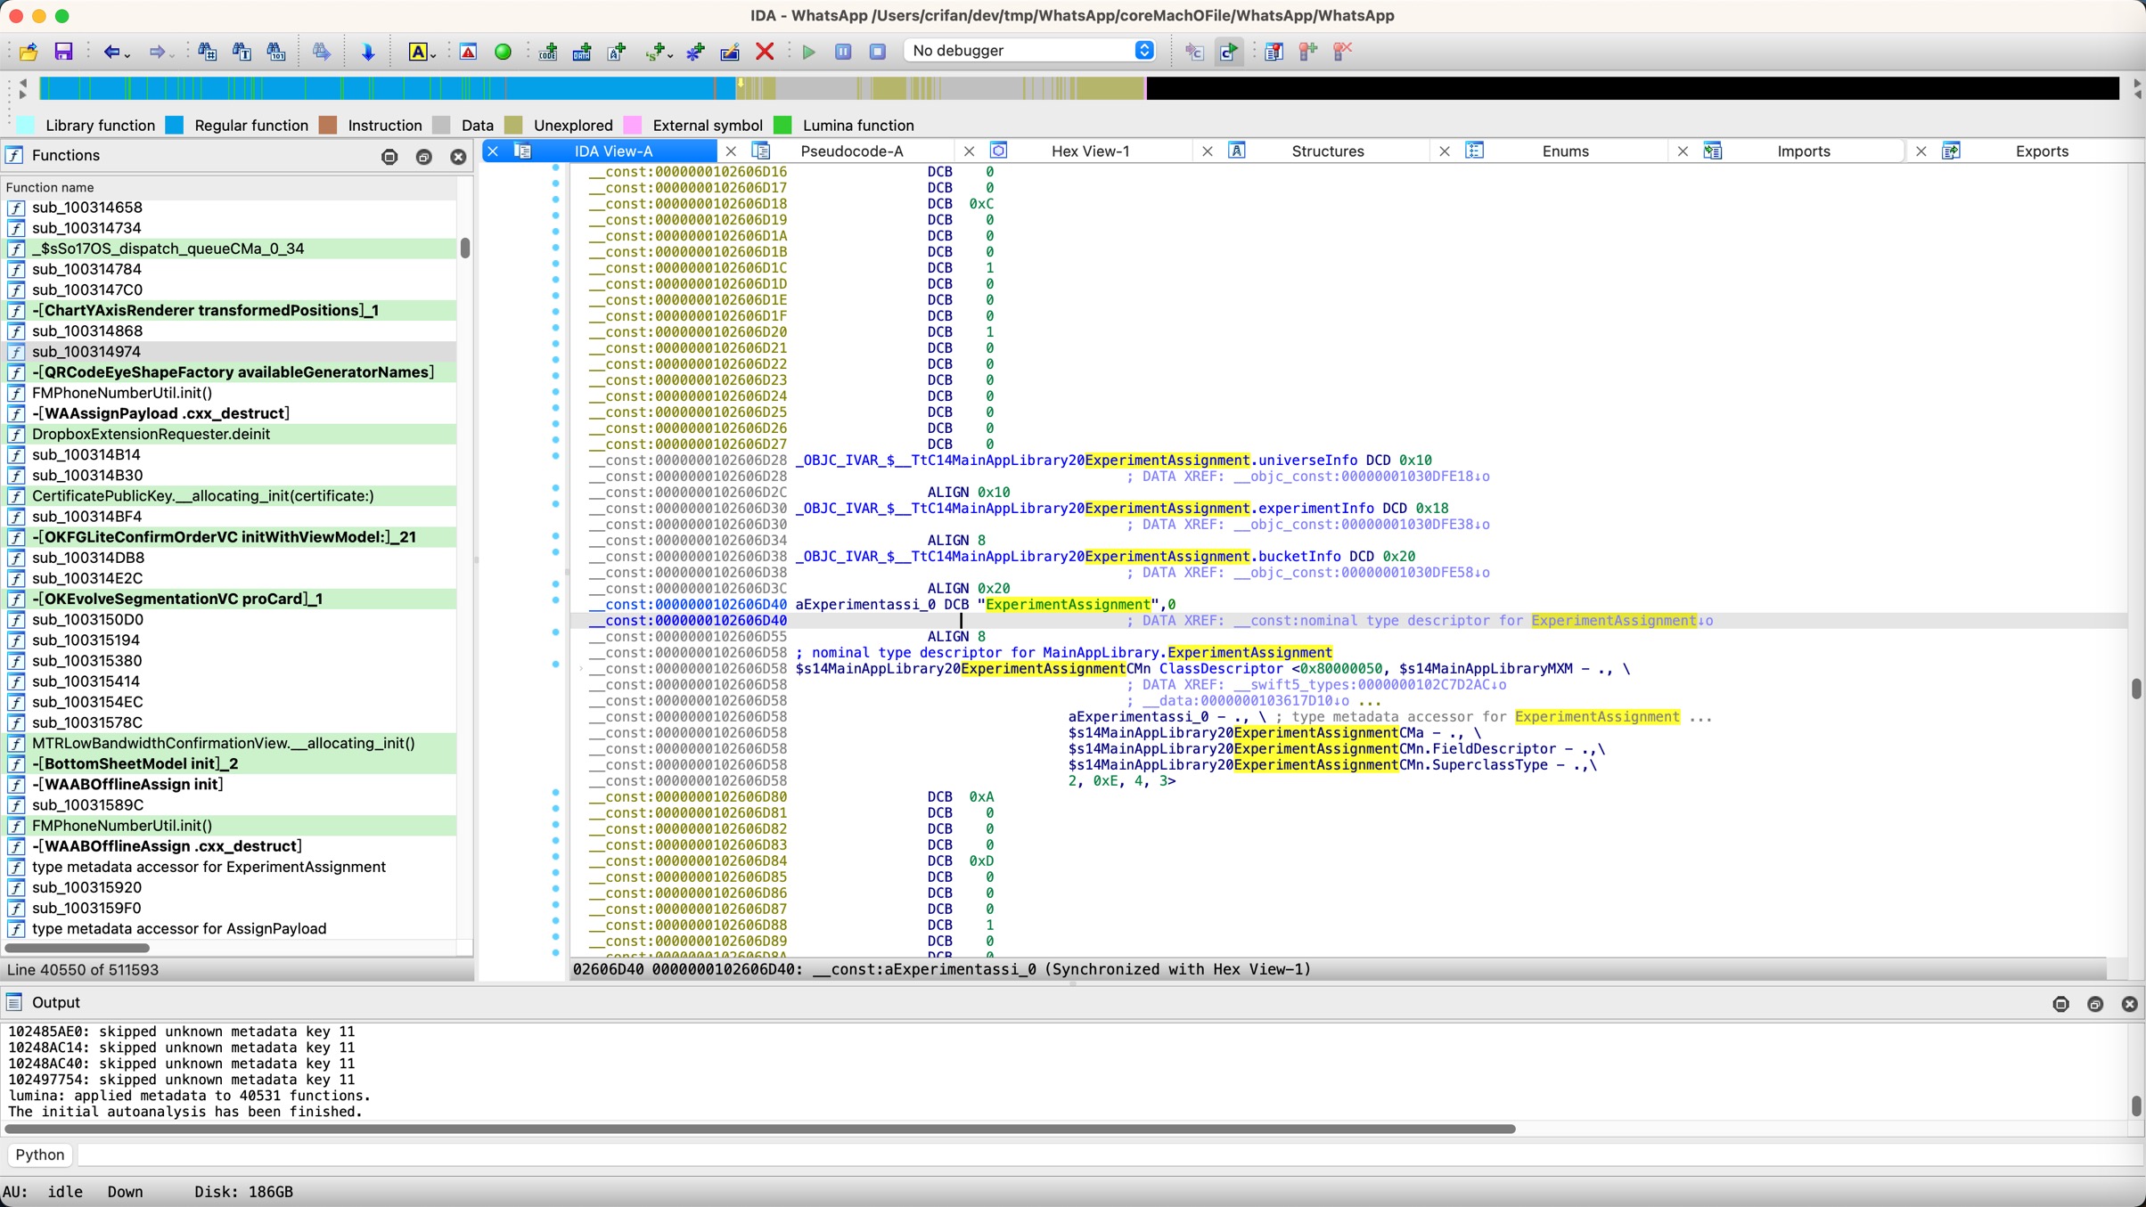Click the Function name column header

230,187
